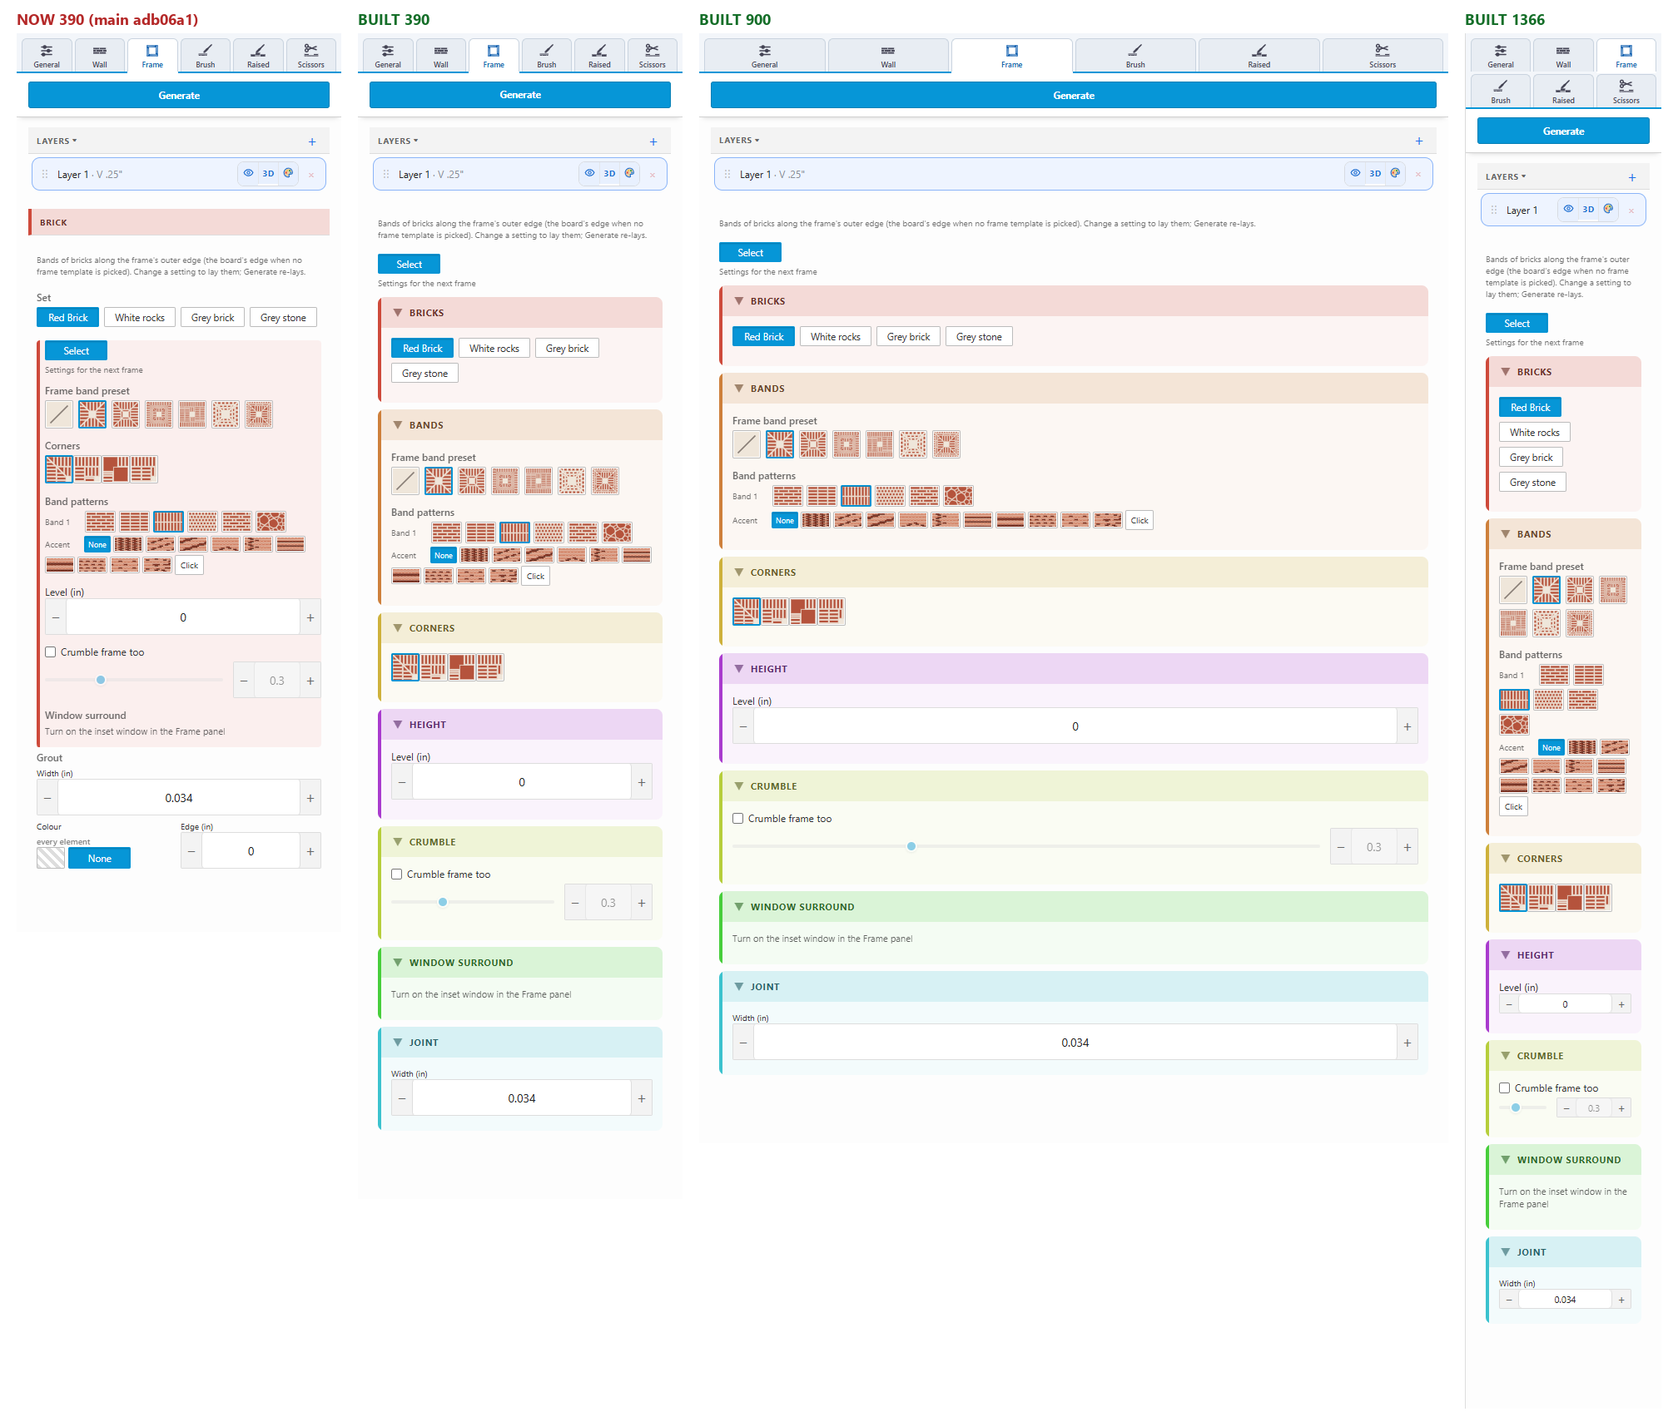Toggle 3D button on BUILT 900 layer
This screenshot has height=1412, width=1678.
tap(1375, 173)
